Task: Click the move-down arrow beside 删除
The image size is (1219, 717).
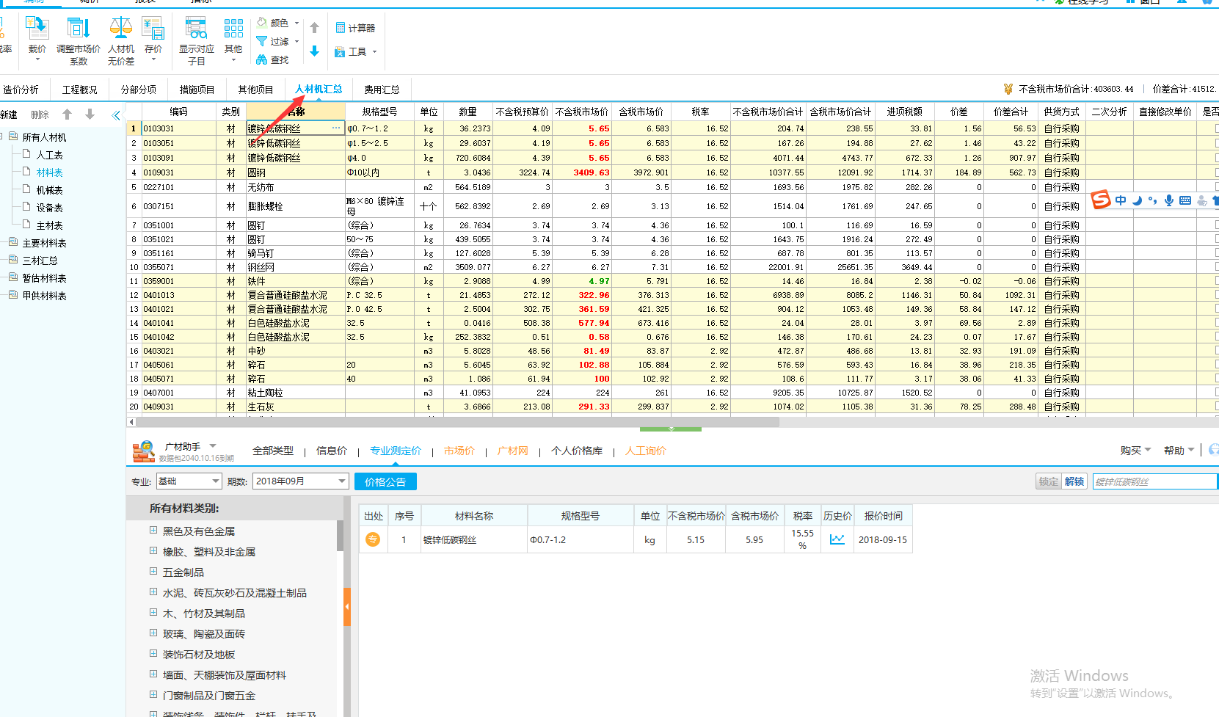Action: (90, 114)
